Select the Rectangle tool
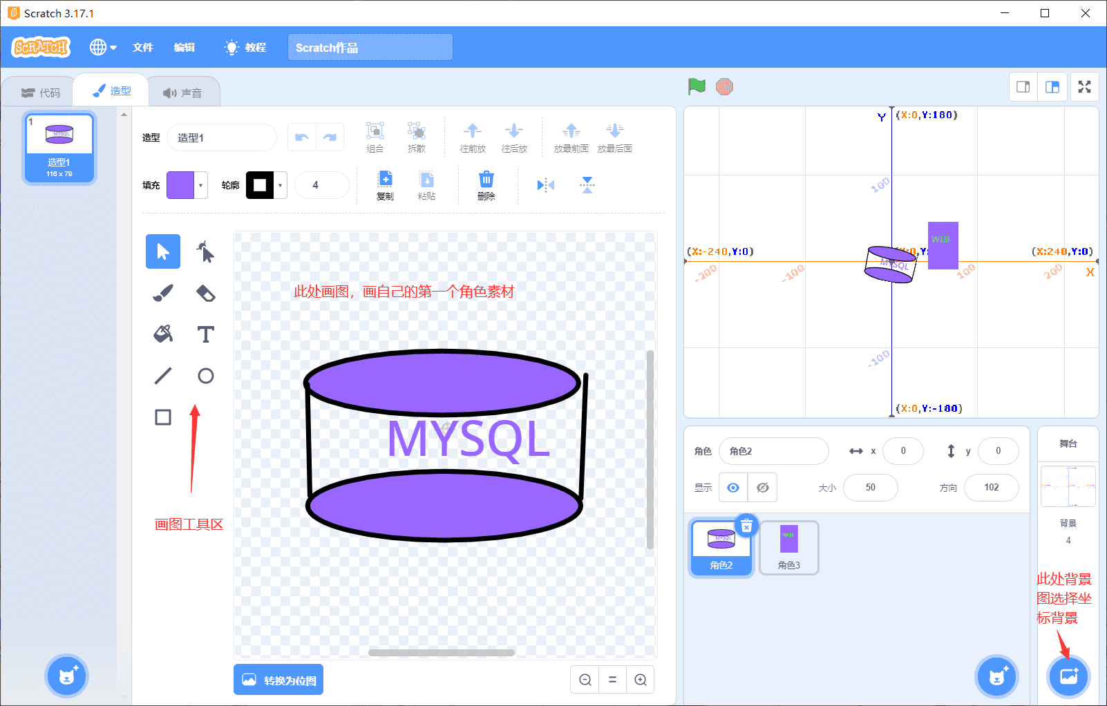The height and width of the screenshot is (706, 1107). point(163,417)
